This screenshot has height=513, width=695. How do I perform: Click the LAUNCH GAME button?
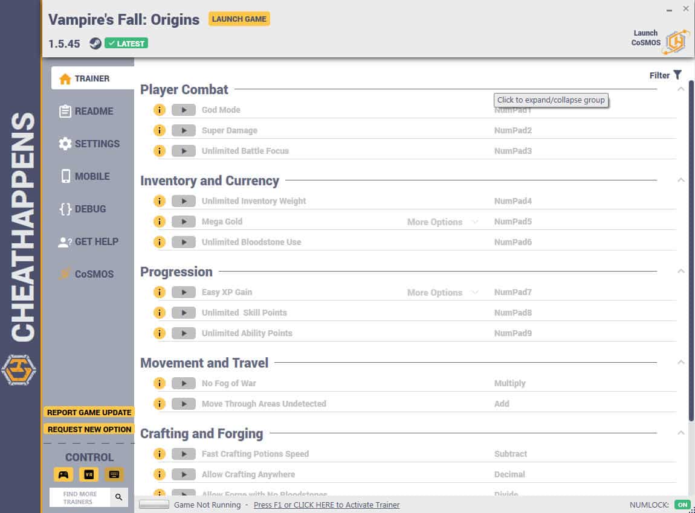(239, 19)
